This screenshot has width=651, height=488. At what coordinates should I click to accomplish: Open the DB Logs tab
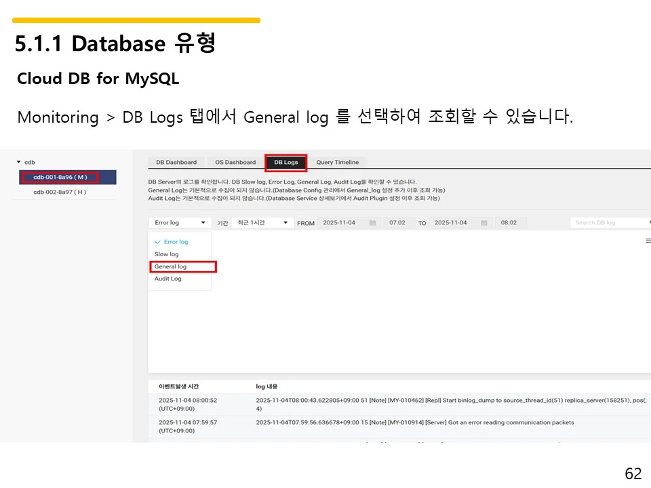click(286, 162)
